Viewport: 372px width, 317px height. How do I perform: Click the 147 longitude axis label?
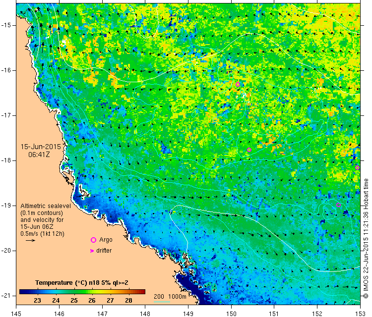pyautogui.click(x=102, y=314)
